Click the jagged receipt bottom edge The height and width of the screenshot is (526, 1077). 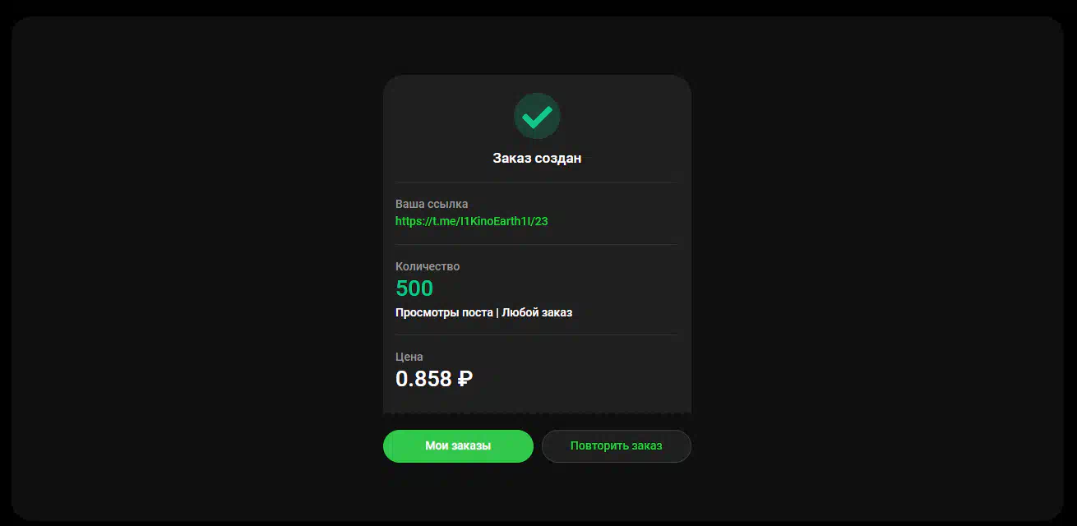tap(537, 412)
